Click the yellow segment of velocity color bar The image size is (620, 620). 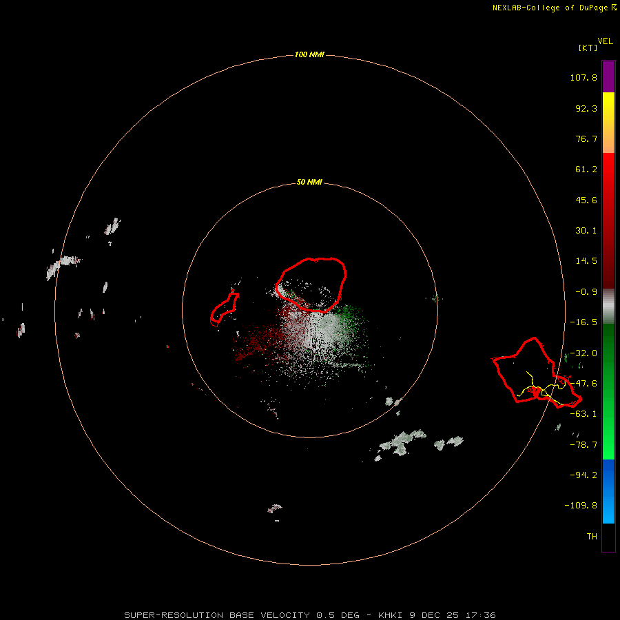(608, 123)
